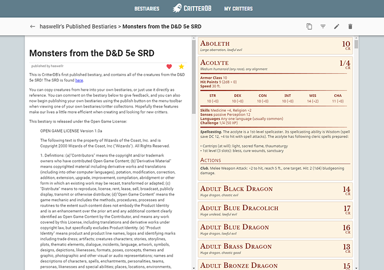Open the filter list icon

click(x=323, y=26)
